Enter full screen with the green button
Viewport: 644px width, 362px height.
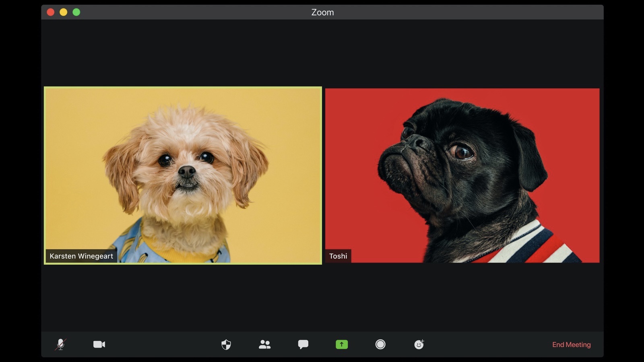click(x=76, y=12)
